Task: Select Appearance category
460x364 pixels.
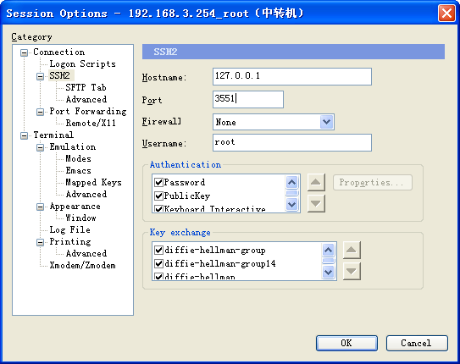Action: 75,207
